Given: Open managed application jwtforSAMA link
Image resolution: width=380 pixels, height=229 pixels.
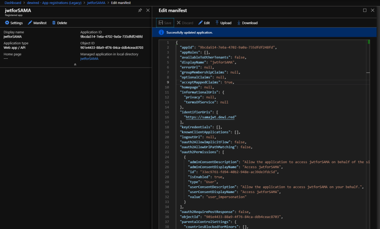Looking at the screenshot, I should coord(89,59).
